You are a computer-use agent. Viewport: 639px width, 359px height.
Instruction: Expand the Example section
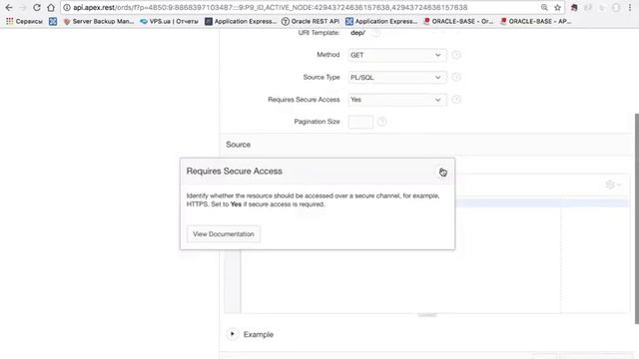pos(233,334)
